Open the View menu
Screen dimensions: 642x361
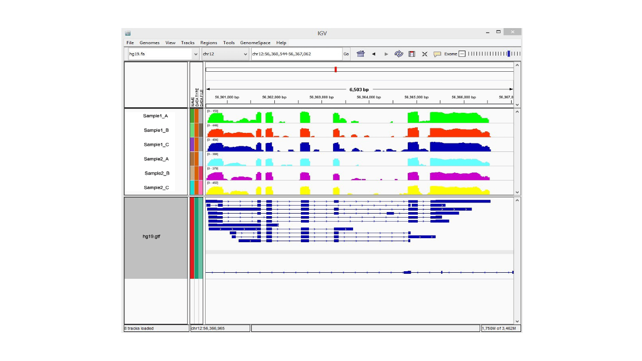coord(171,43)
